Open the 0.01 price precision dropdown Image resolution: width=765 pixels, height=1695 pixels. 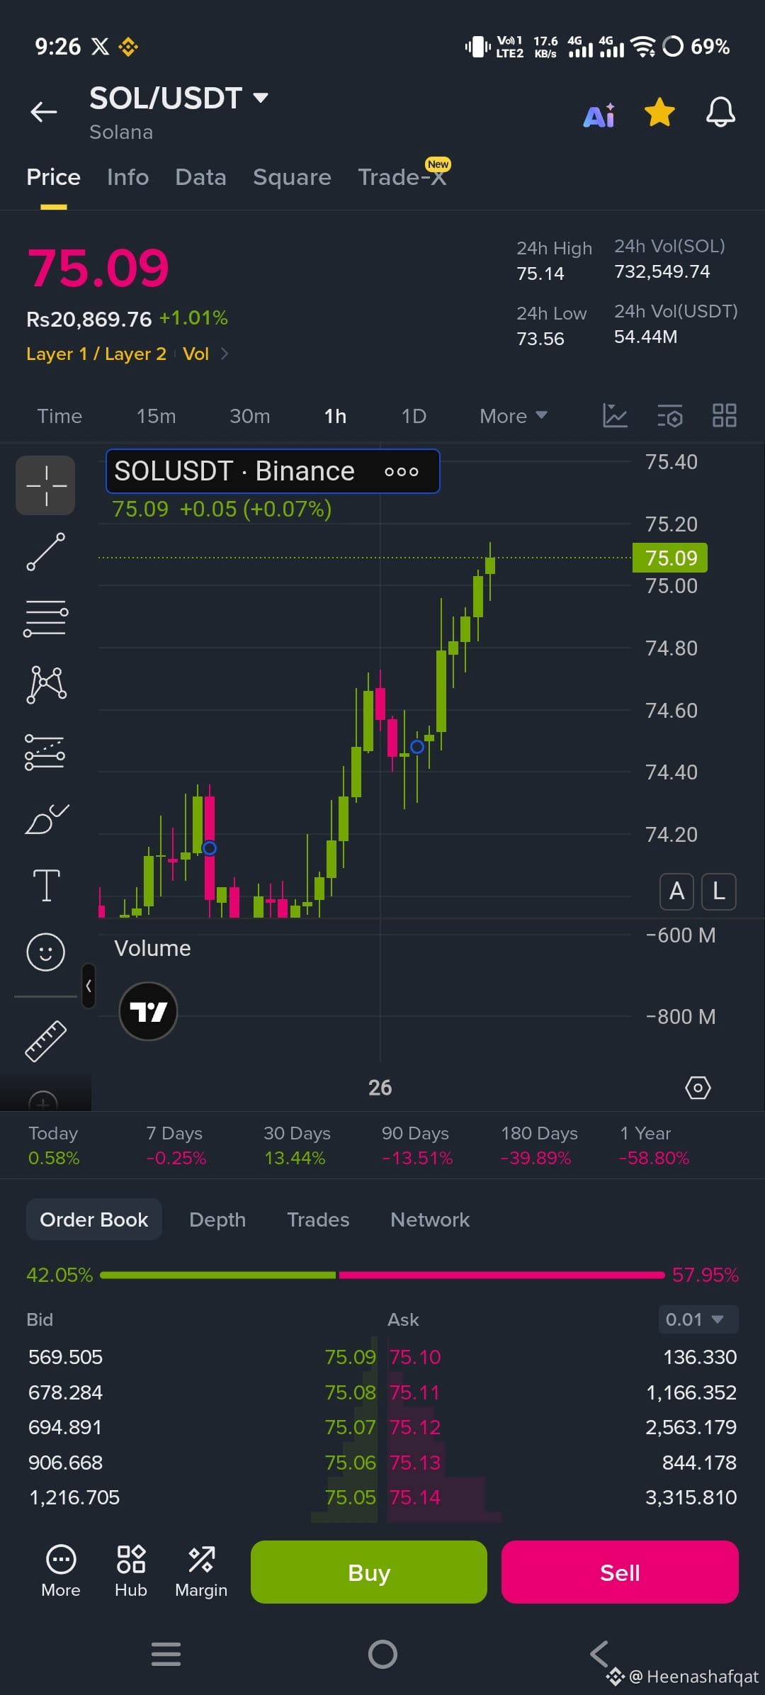698,1319
